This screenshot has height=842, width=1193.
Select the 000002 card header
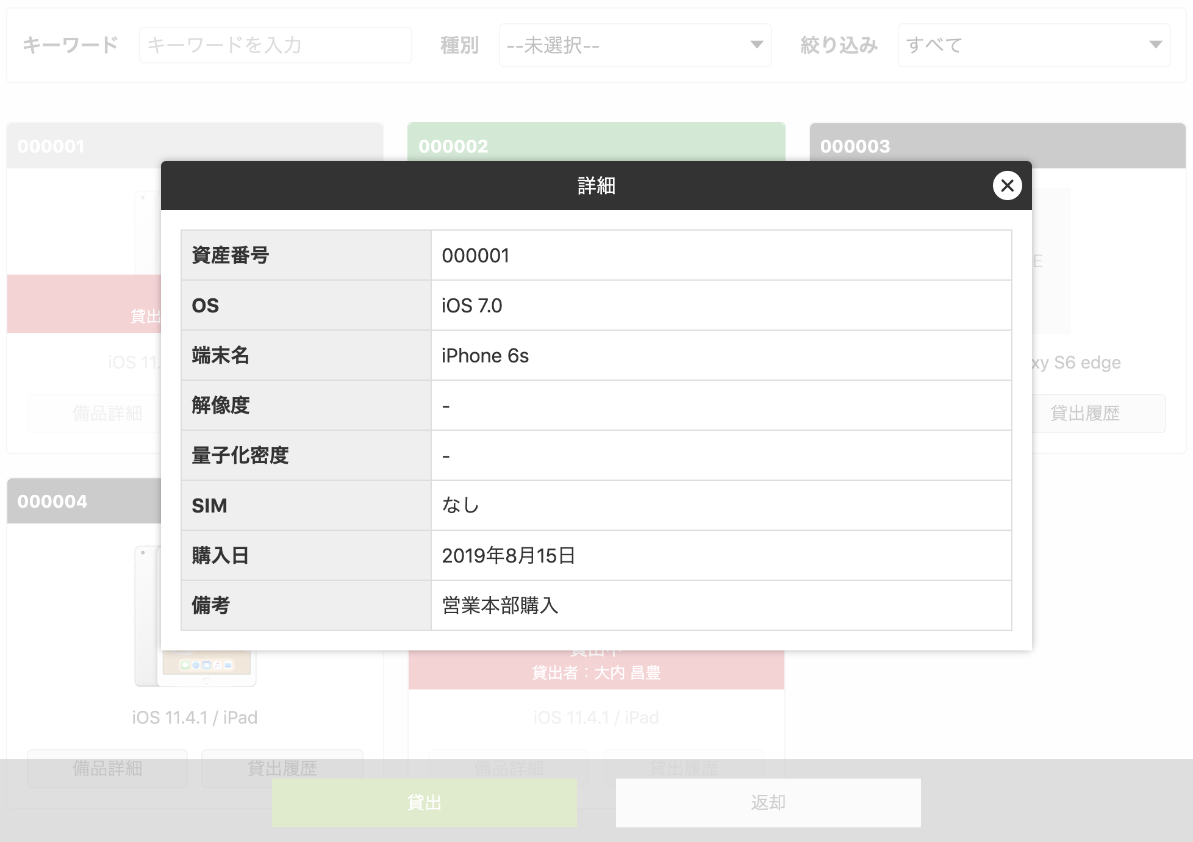coord(596,142)
